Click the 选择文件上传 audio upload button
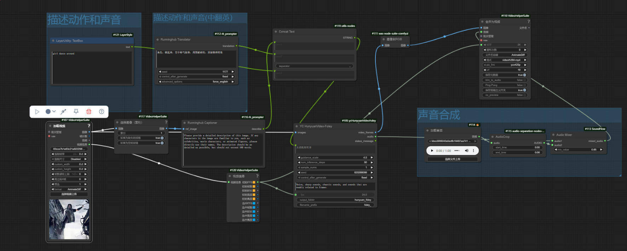Screen dimensions: 627x251 coord(453,159)
